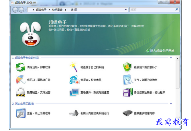Screen dimensions: 191x131
Task: Expand arrow before 超级兔子 breadcrumb
Action: [34, 10]
